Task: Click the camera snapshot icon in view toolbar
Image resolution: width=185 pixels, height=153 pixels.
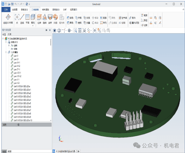Action: click(x=54, y=30)
